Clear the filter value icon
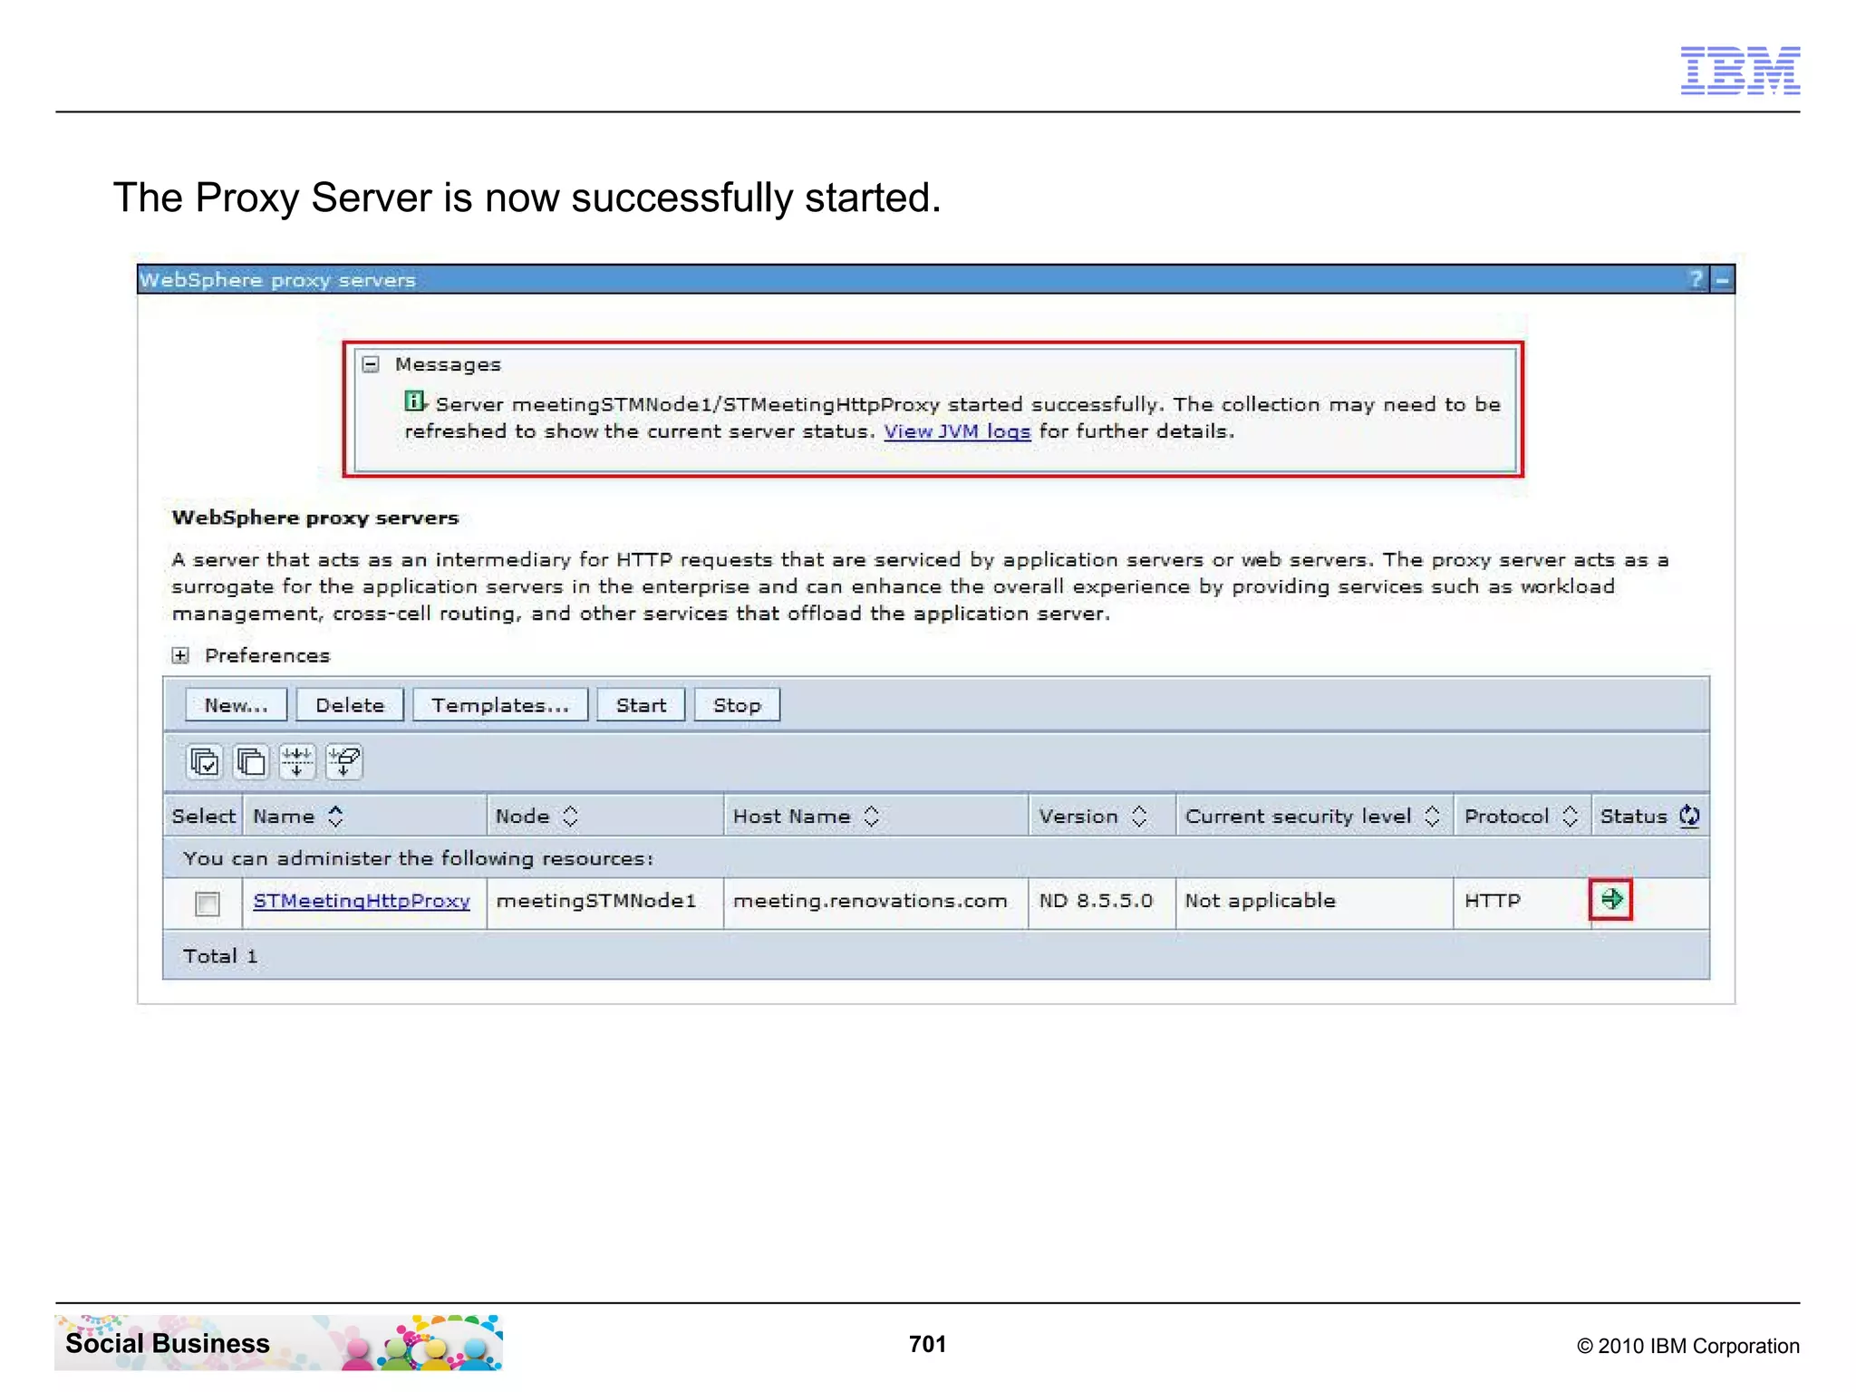This screenshot has width=1856, height=1392. pyautogui.click(x=344, y=762)
